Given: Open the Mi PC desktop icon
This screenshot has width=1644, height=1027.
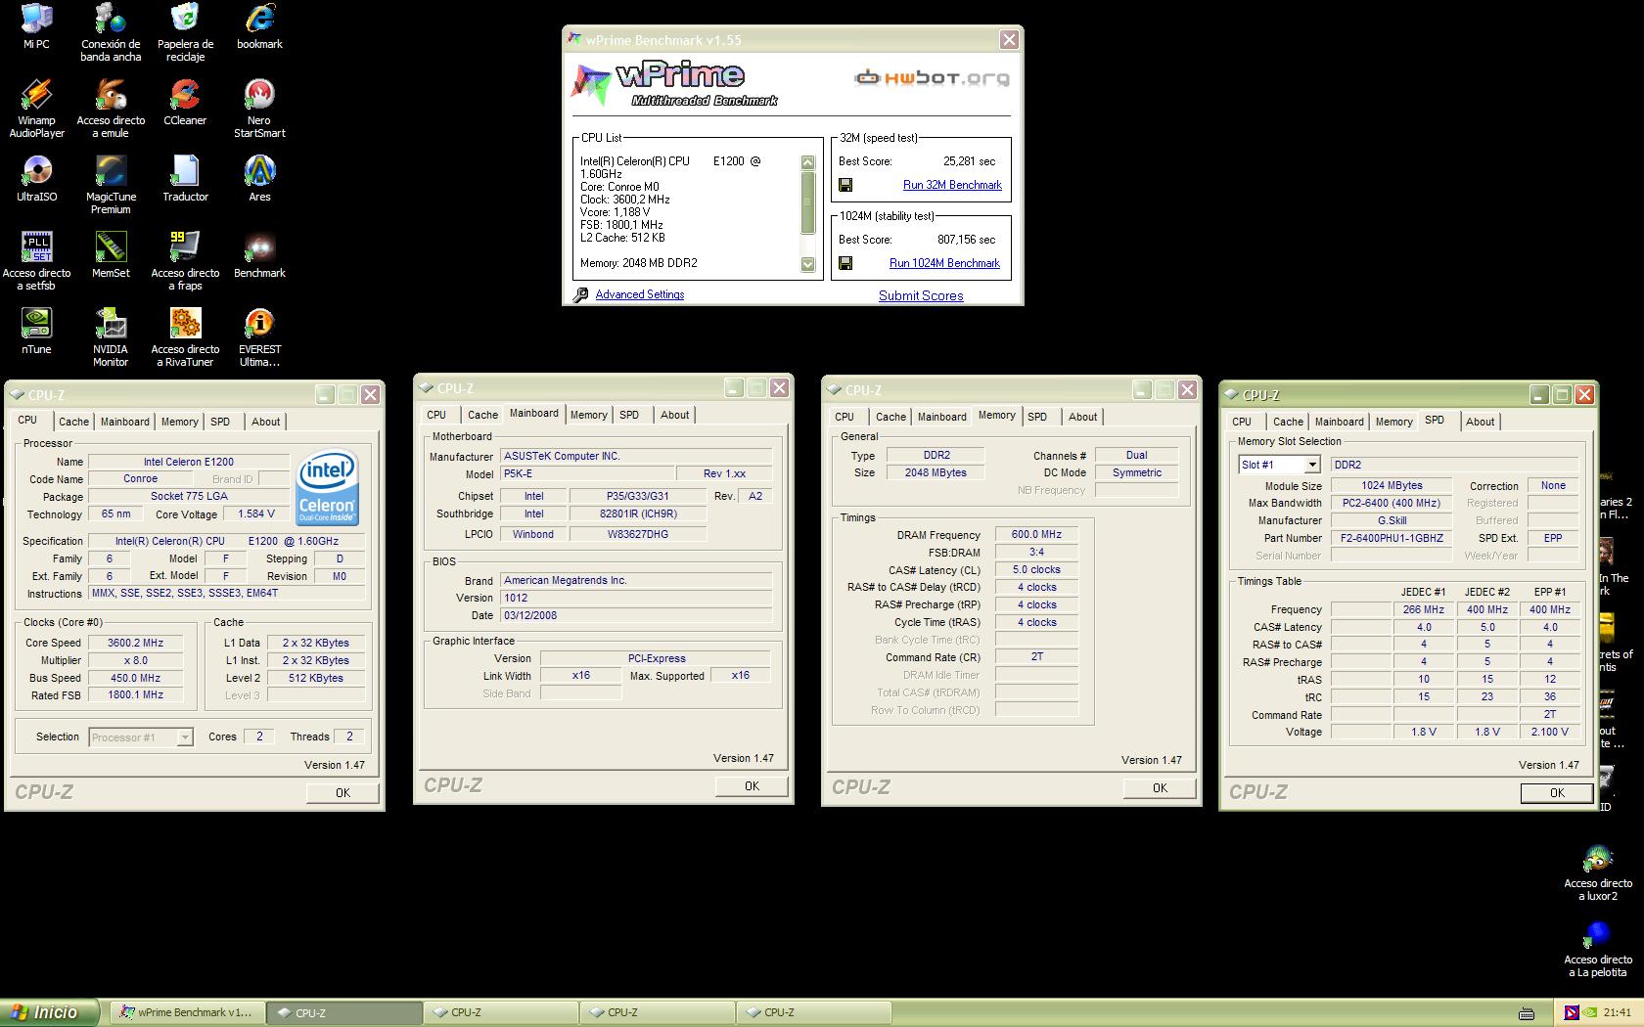Looking at the screenshot, I should pos(36,26).
